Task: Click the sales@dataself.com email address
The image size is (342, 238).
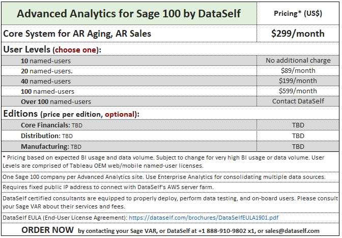Action: coord(292,231)
